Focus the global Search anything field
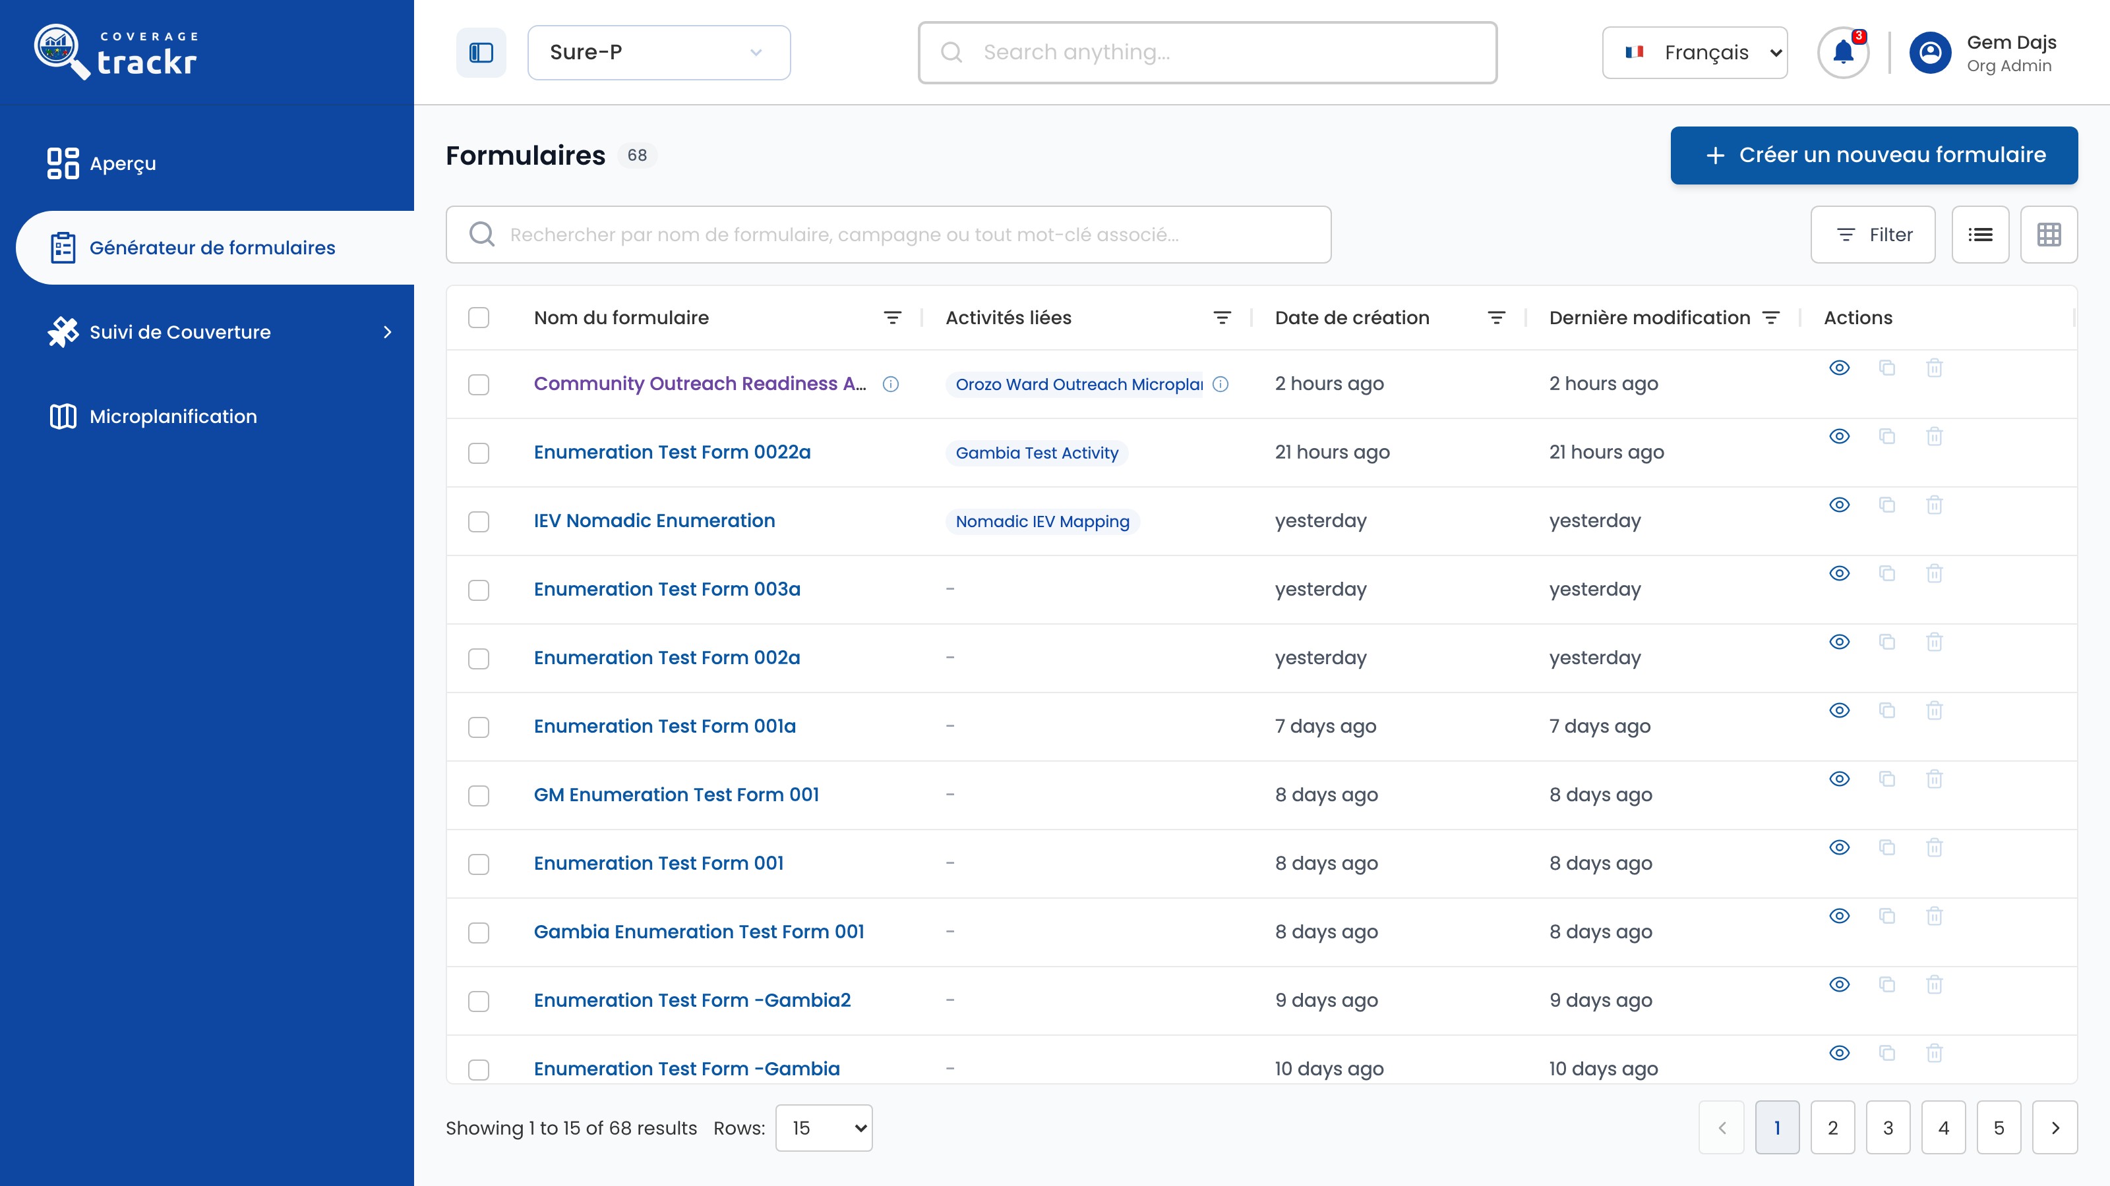The height and width of the screenshot is (1186, 2110). [x=1207, y=53]
